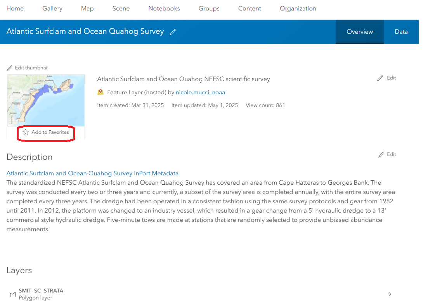Click the survey map thumbnail image
The width and height of the screenshot is (447, 308).
click(x=46, y=100)
